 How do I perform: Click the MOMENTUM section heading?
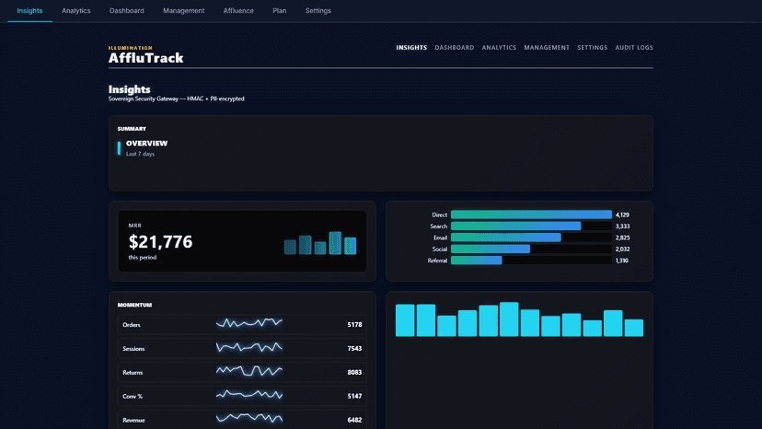[134, 305]
